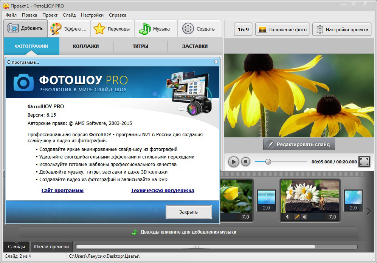The height and width of the screenshot is (263, 377).
Task: Click the blue camera logo in dialog
Action: 23,83
